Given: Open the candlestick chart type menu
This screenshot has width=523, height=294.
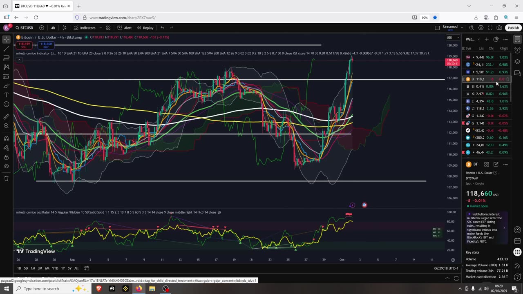Looking at the screenshot, I should pyautogui.click(x=65, y=28).
